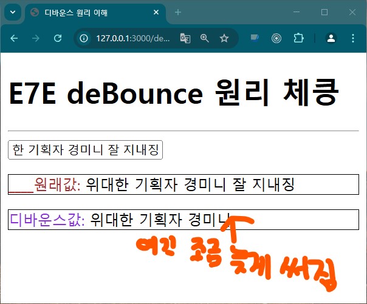Screen dimensions: 367x304
Task: Open the Extensions puzzle piece menu
Action: 298,38
